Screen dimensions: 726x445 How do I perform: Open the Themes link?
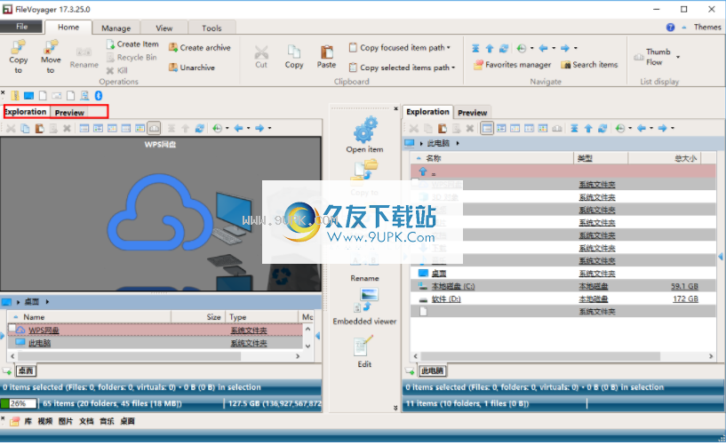(x=707, y=28)
